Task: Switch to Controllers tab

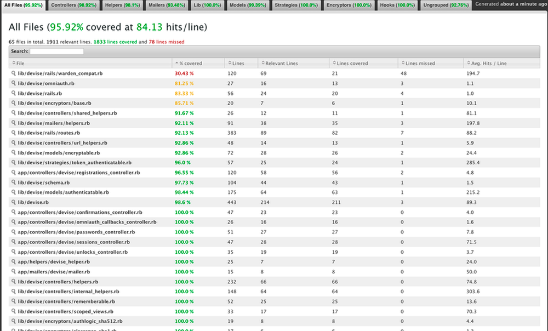Action: click(x=73, y=5)
